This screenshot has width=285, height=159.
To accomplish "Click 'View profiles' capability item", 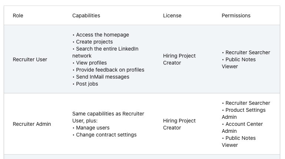I will pyautogui.click(x=92, y=63).
